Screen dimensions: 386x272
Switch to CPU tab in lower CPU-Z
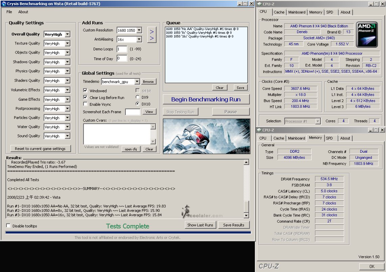[x=263, y=138]
